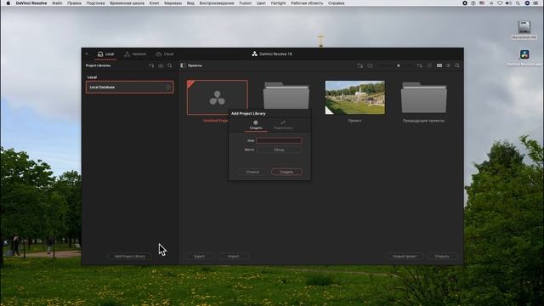Click the Wi-Fi status icon
Image resolution: width=544 pixels, height=306 pixels.
coord(500,3)
